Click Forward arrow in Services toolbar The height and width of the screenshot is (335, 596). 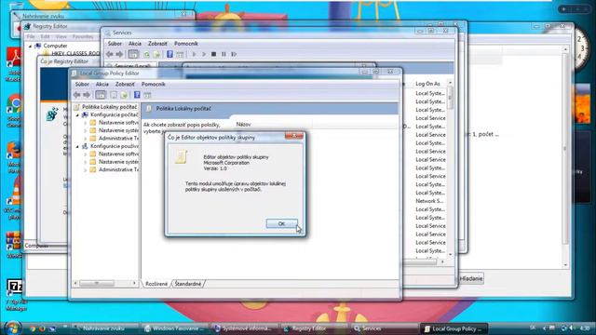coord(119,54)
